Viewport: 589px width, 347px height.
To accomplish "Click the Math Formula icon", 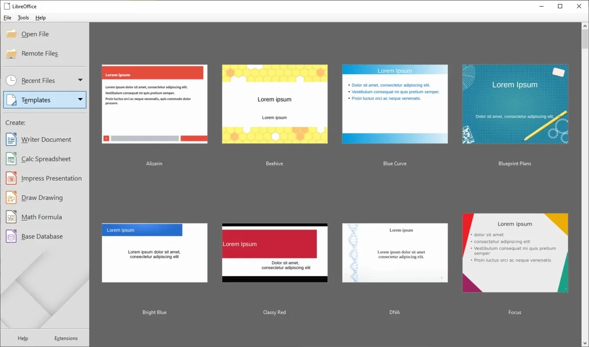I will coord(11,217).
